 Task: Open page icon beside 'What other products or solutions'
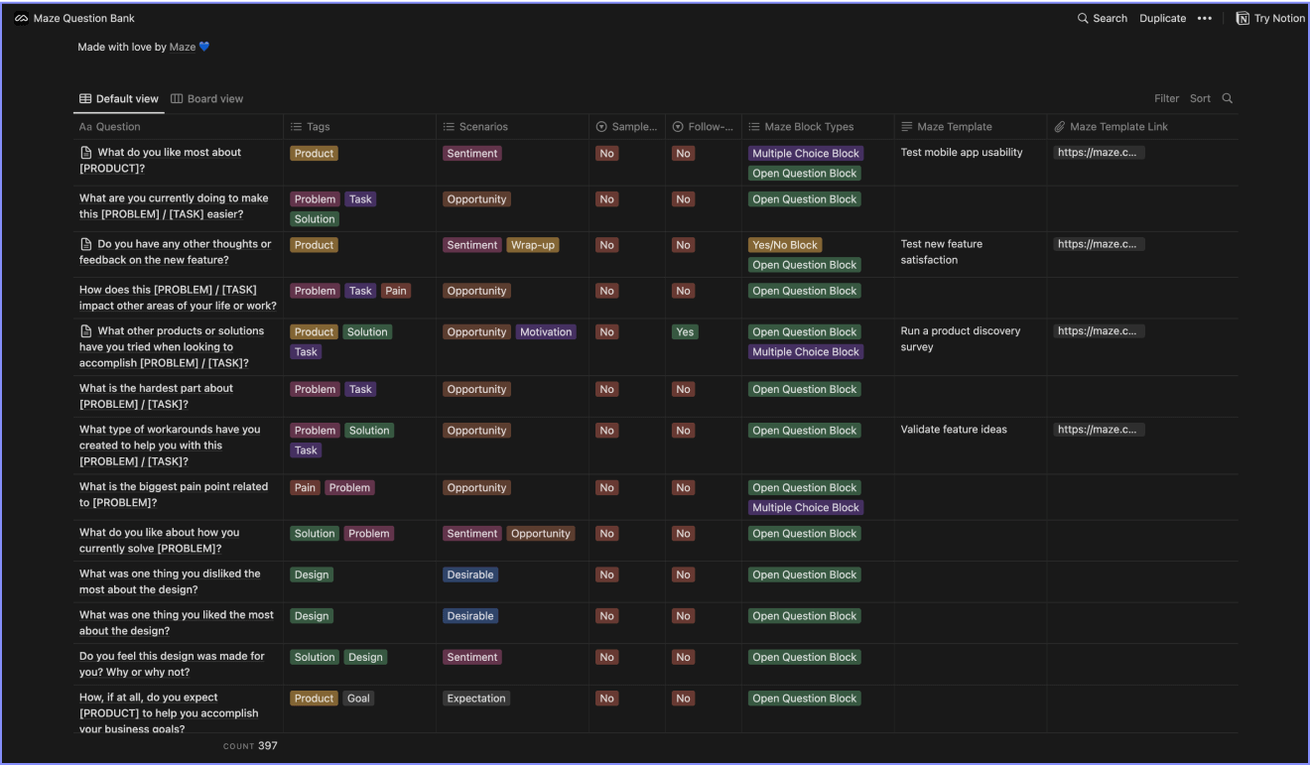tap(86, 331)
